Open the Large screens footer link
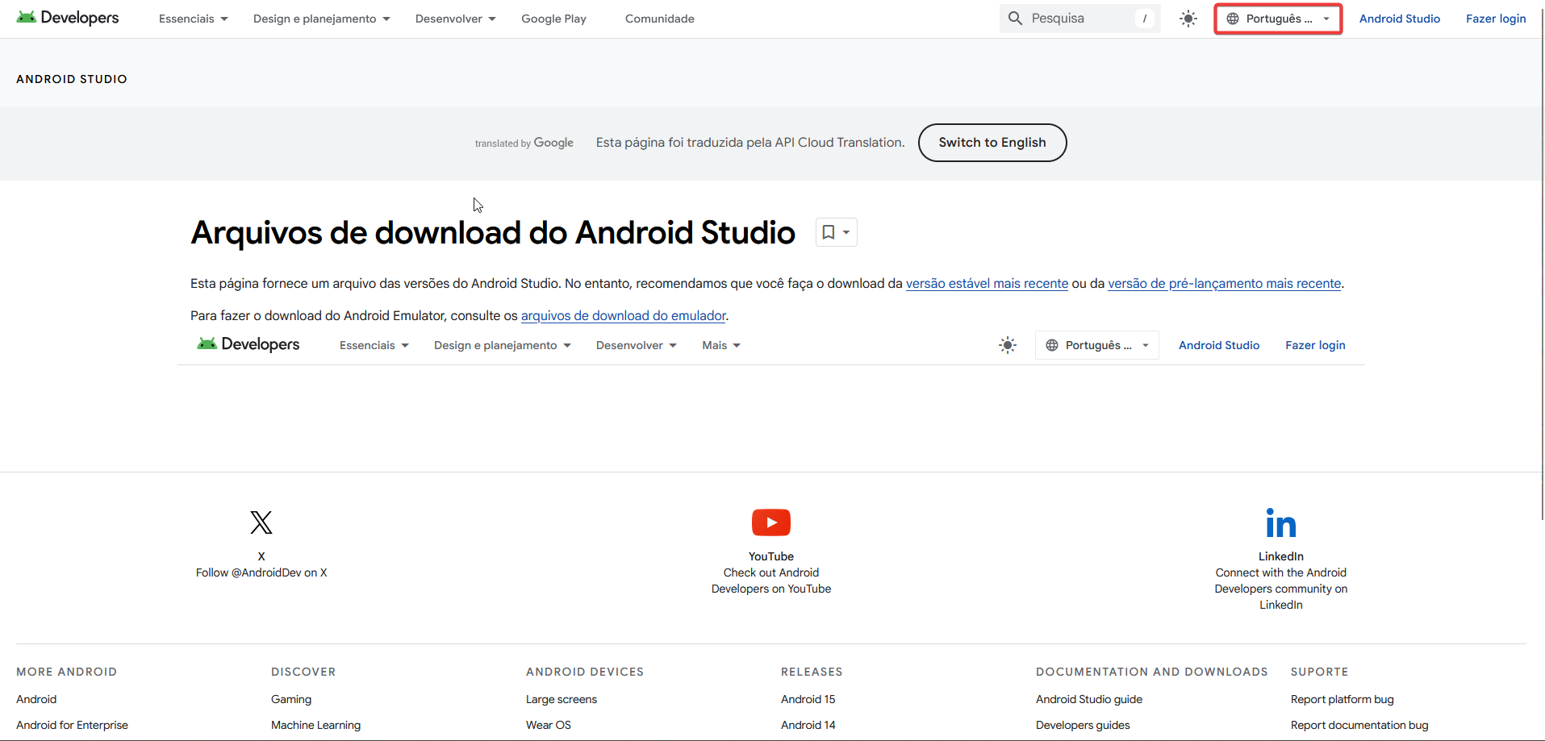The width and height of the screenshot is (1545, 741). 562,699
